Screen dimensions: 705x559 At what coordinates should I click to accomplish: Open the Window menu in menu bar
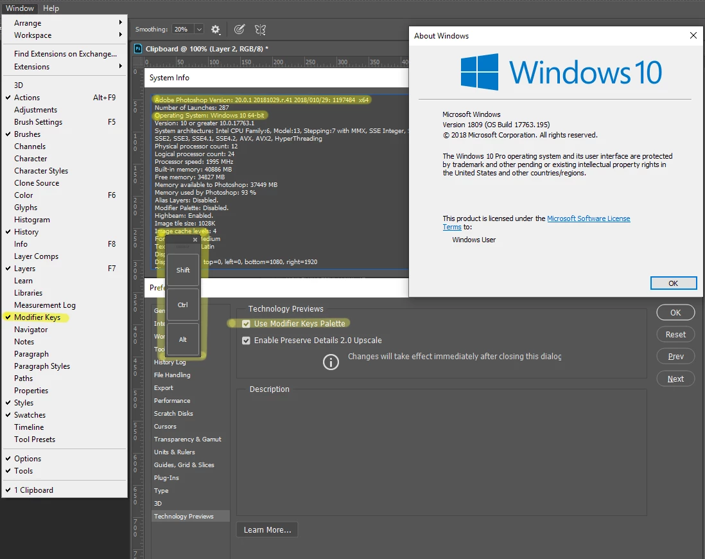(x=20, y=8)
